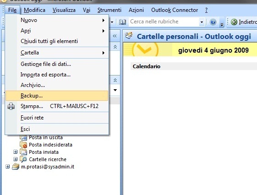Open the Vai menu
The width and height of the screenshot is (257, 195).
point(87,10)
